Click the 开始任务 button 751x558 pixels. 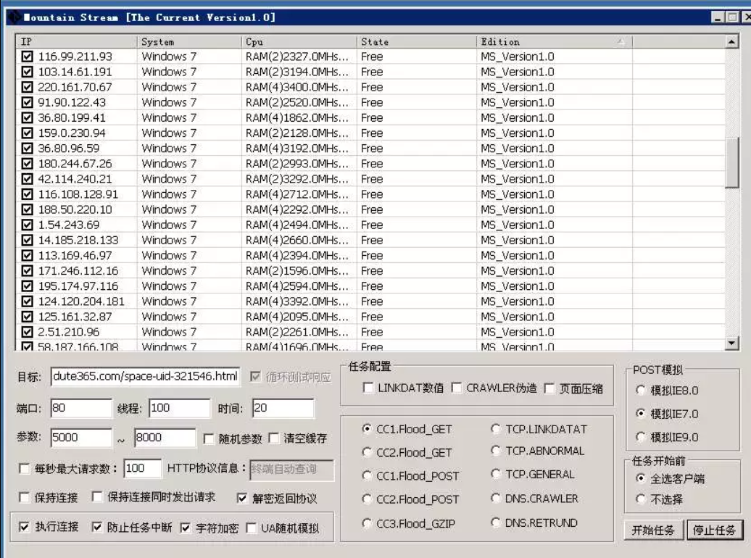653,530
